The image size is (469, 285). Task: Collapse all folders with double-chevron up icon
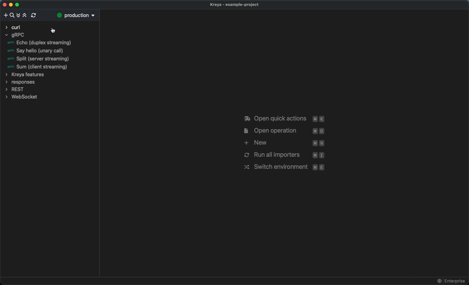coord(25,15)
